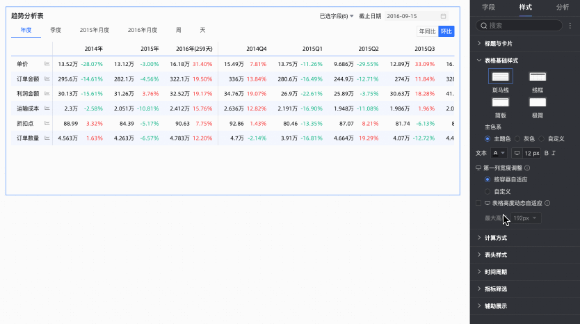The image size is (580, 324).
Task: Click 订单金额 2016 change 19.50%
Action: coord(202,79)
